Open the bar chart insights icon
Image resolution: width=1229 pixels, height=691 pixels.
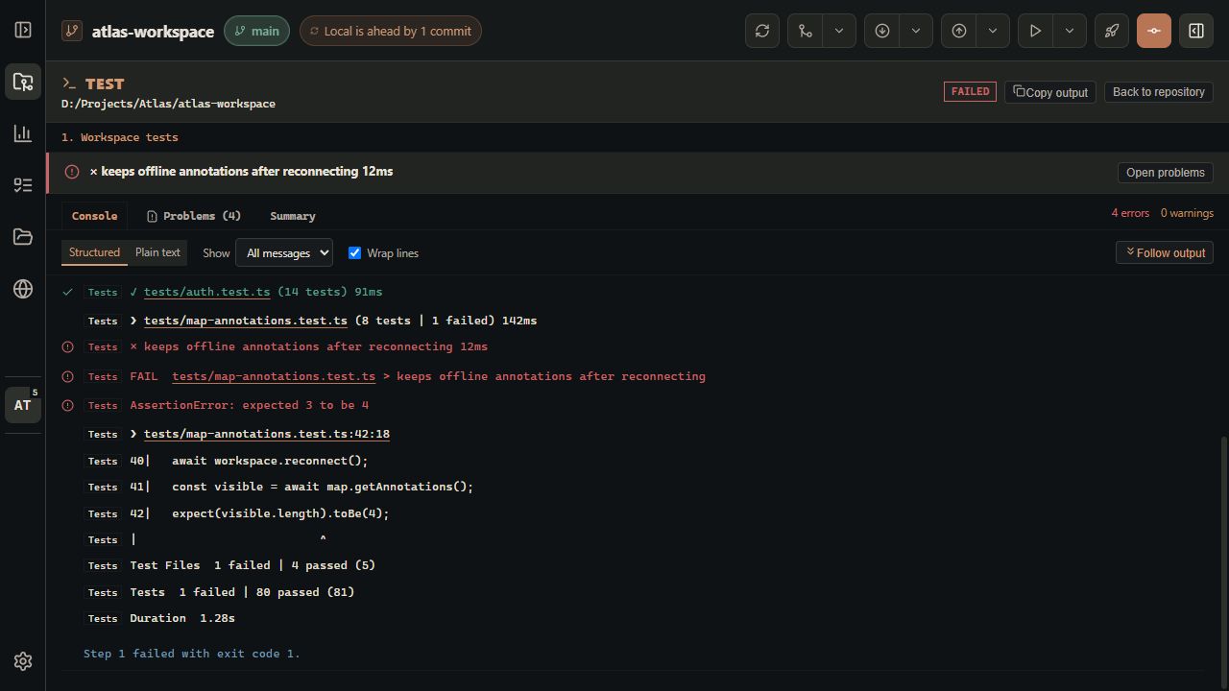click(x=23, y=133)
